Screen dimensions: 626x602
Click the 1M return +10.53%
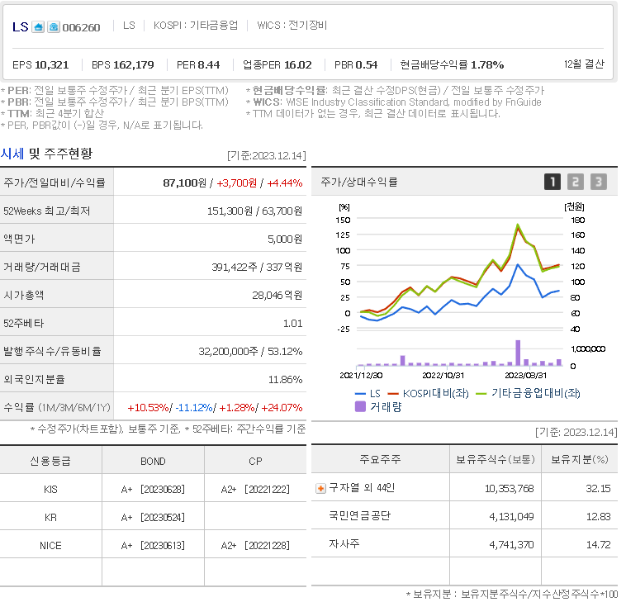148,408
